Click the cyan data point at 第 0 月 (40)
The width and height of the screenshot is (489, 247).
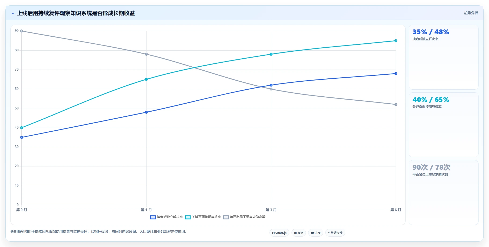(x=22, y=128)
